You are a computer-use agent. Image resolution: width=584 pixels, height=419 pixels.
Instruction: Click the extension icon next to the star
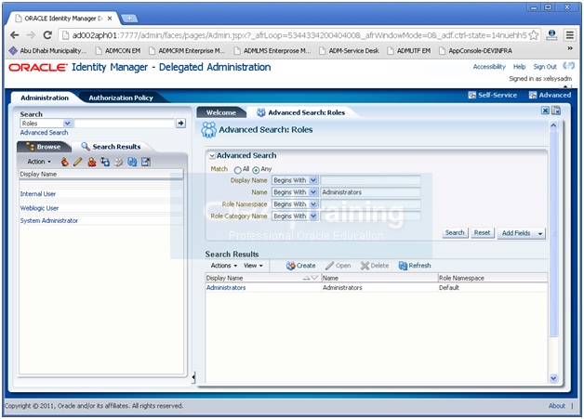point(551,35)
